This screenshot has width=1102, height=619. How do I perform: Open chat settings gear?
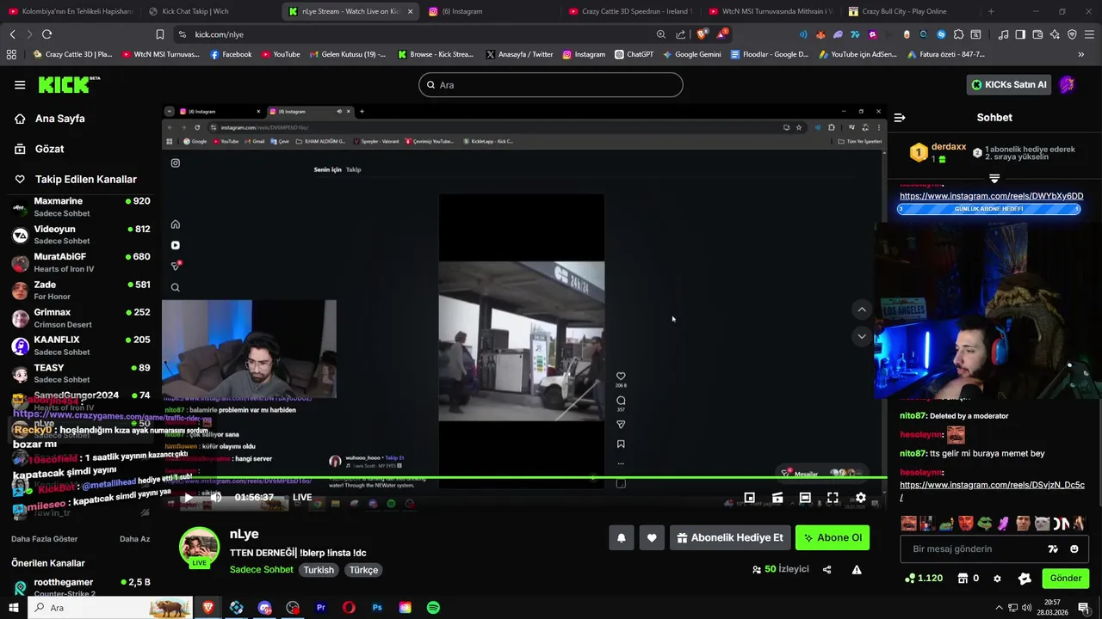coord(997,579)
